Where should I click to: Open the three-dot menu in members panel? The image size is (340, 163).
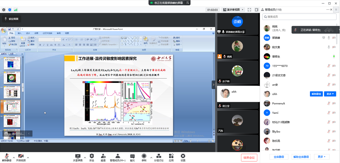tap(328, 10)
